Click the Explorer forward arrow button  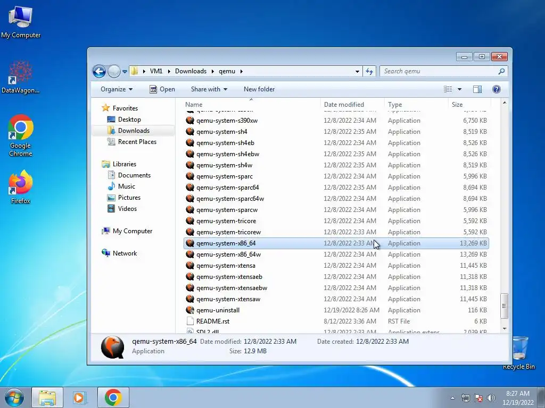pyautogui.click(x=114, y=72)
